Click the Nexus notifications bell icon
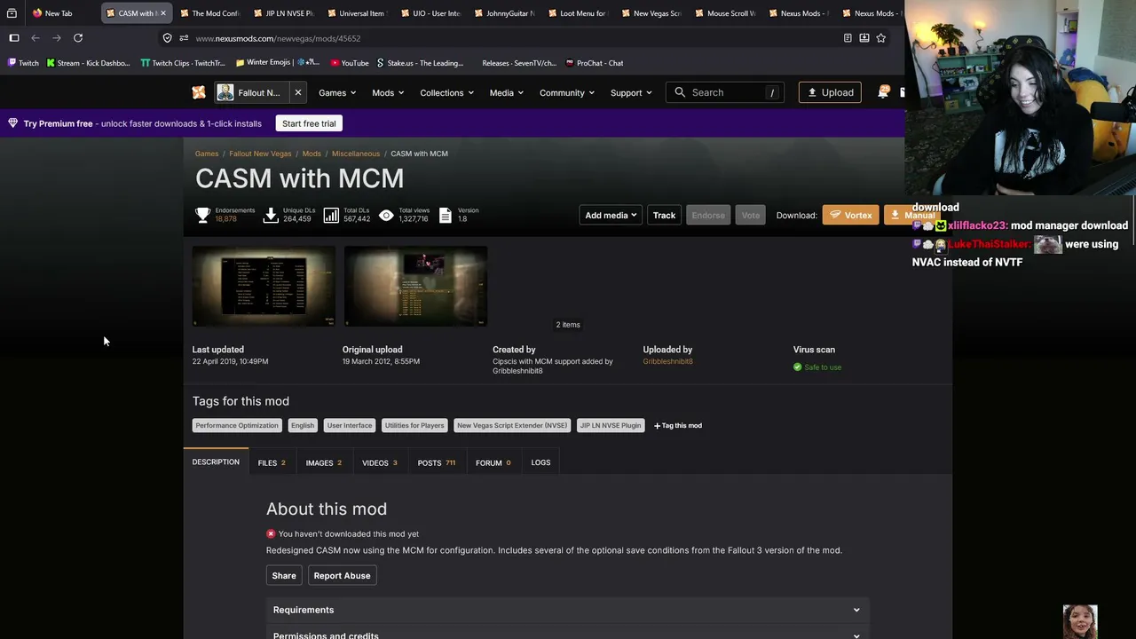Viewport: 1136px width, 639px height. [883, 92]
